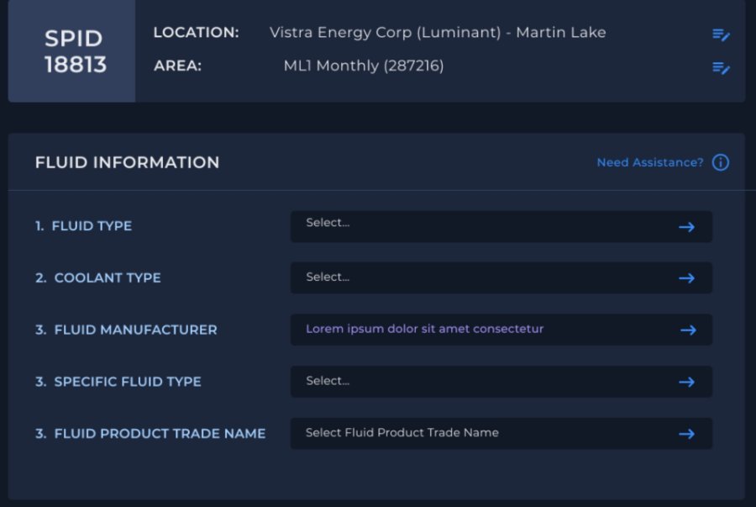Click arrow icon in Specific Fluid Type field

(686, 382)
